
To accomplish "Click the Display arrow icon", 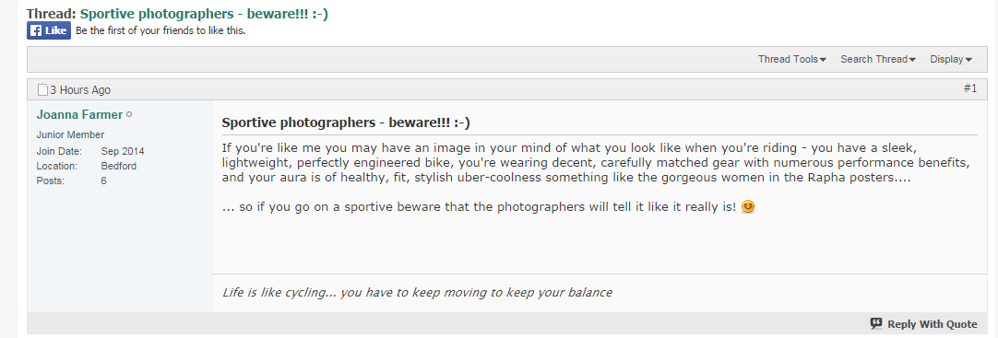I will tap(968, 60).
